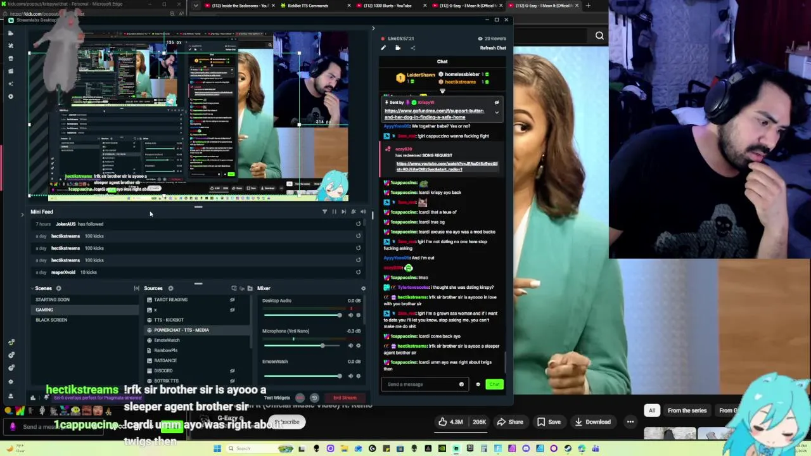This screenshot has height=456, width=811.
Task: Open chat settings gear beside Chat button
Action: coord(478,384)
